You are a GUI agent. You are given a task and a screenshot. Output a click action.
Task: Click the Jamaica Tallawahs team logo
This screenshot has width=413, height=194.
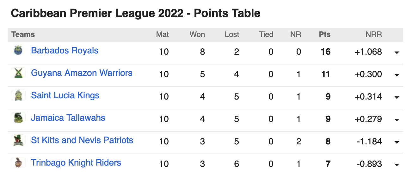click(18, 118)
